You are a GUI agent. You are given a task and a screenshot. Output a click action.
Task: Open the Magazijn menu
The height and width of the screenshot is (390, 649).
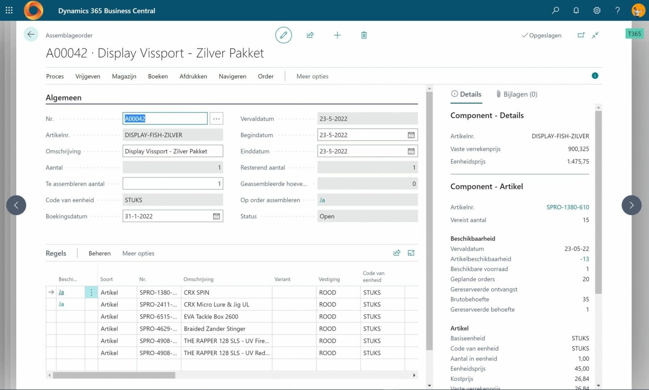[x=124, y=76]
